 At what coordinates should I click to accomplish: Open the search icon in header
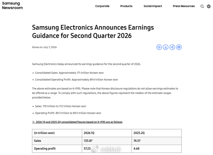(x=202, y=7)
